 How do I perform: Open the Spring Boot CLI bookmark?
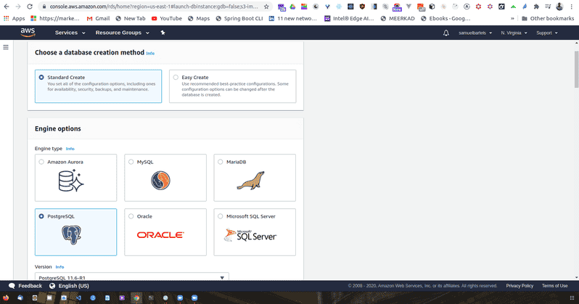pyautogui.click(x=239, y=18)
